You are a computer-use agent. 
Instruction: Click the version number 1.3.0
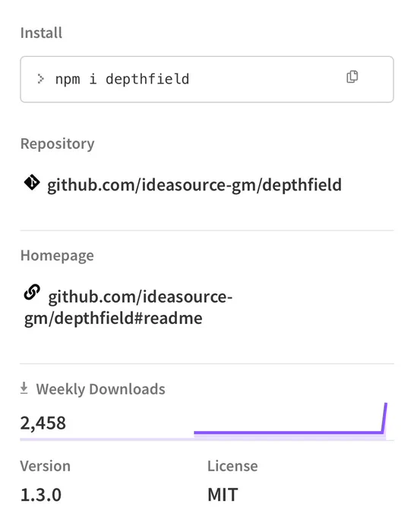point(41,495)
